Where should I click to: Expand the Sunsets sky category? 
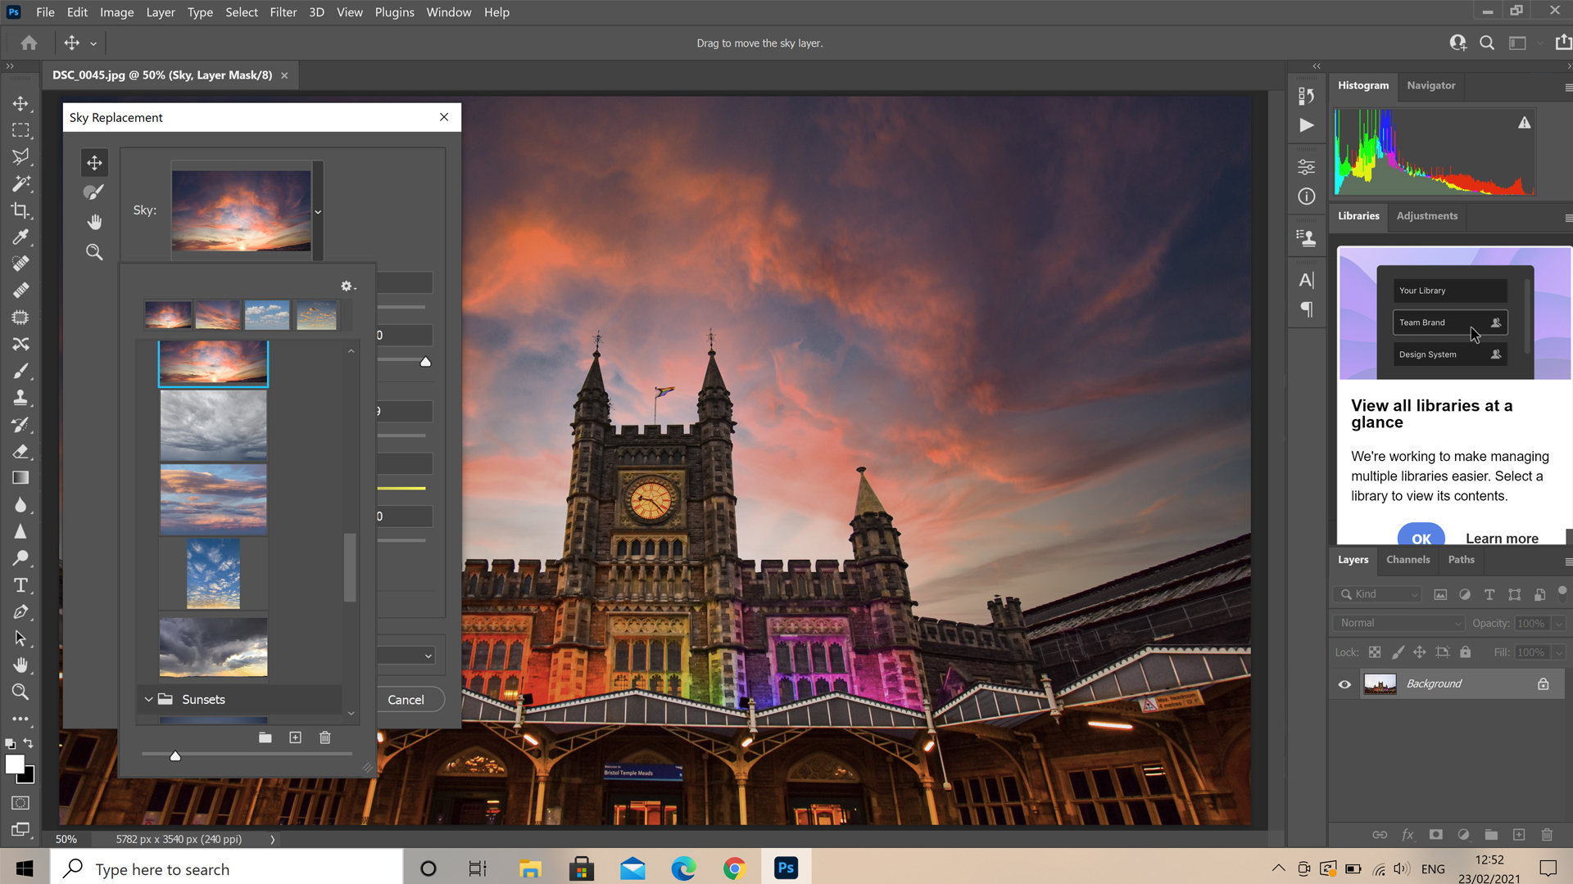(149, 700)
